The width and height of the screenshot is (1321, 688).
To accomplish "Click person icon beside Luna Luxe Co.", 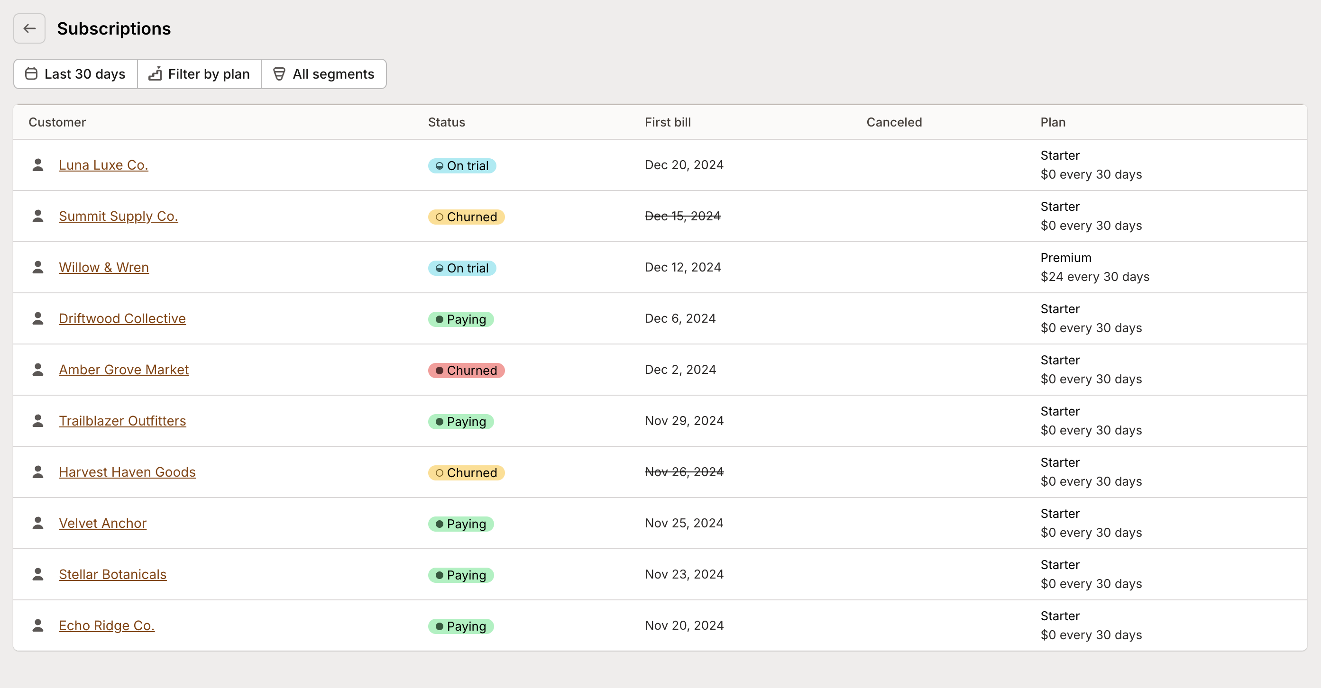I will [x=38, y=165].
